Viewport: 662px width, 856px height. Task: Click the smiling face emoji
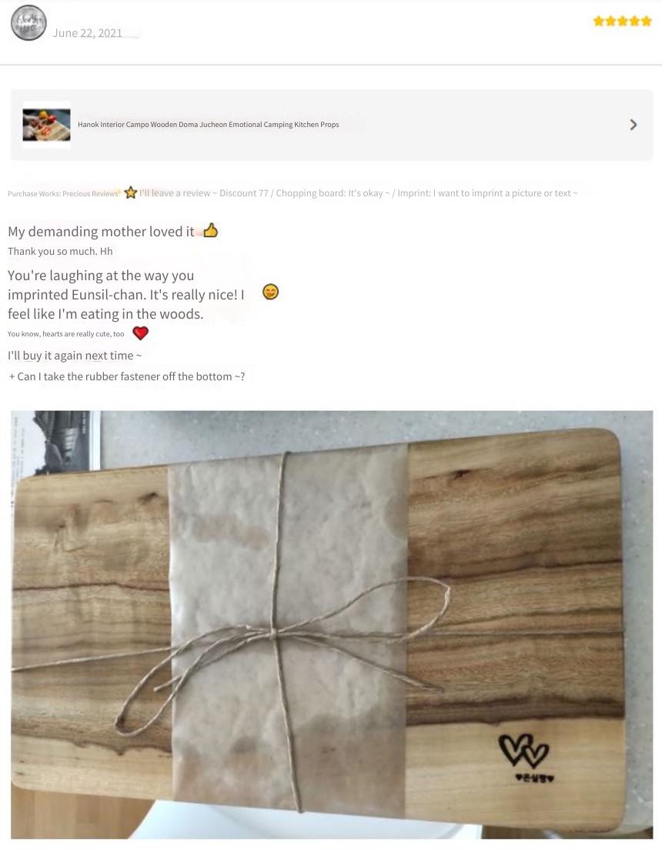point(270,292)
